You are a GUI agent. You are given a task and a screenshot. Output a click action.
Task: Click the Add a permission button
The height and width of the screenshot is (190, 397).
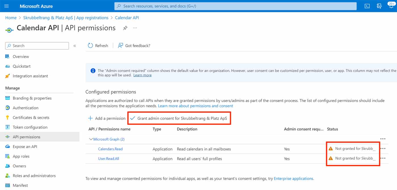(x=107, y=118)
